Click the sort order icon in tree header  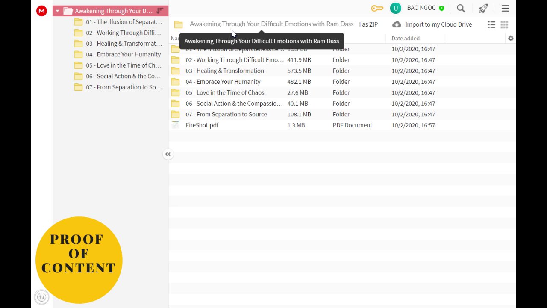(159, 11)
